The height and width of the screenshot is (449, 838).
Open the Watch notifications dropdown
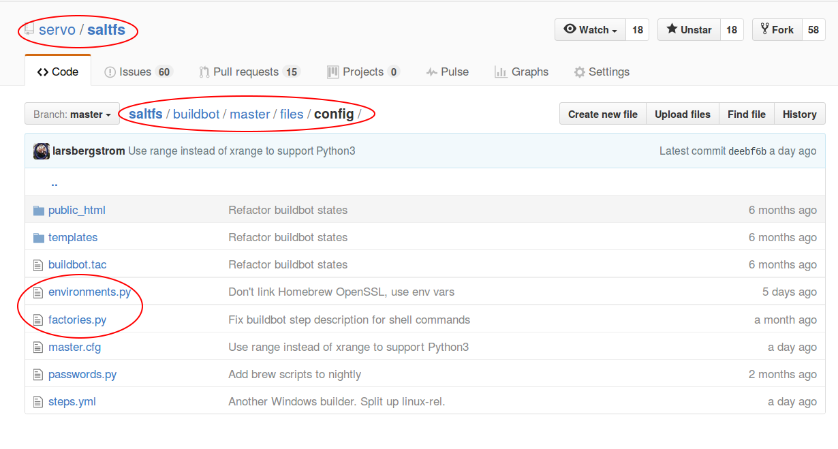click(x=590, y=30)
